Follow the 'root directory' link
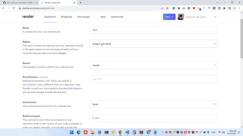The width and height of the screenshot is (243, 136). point(30,85)
